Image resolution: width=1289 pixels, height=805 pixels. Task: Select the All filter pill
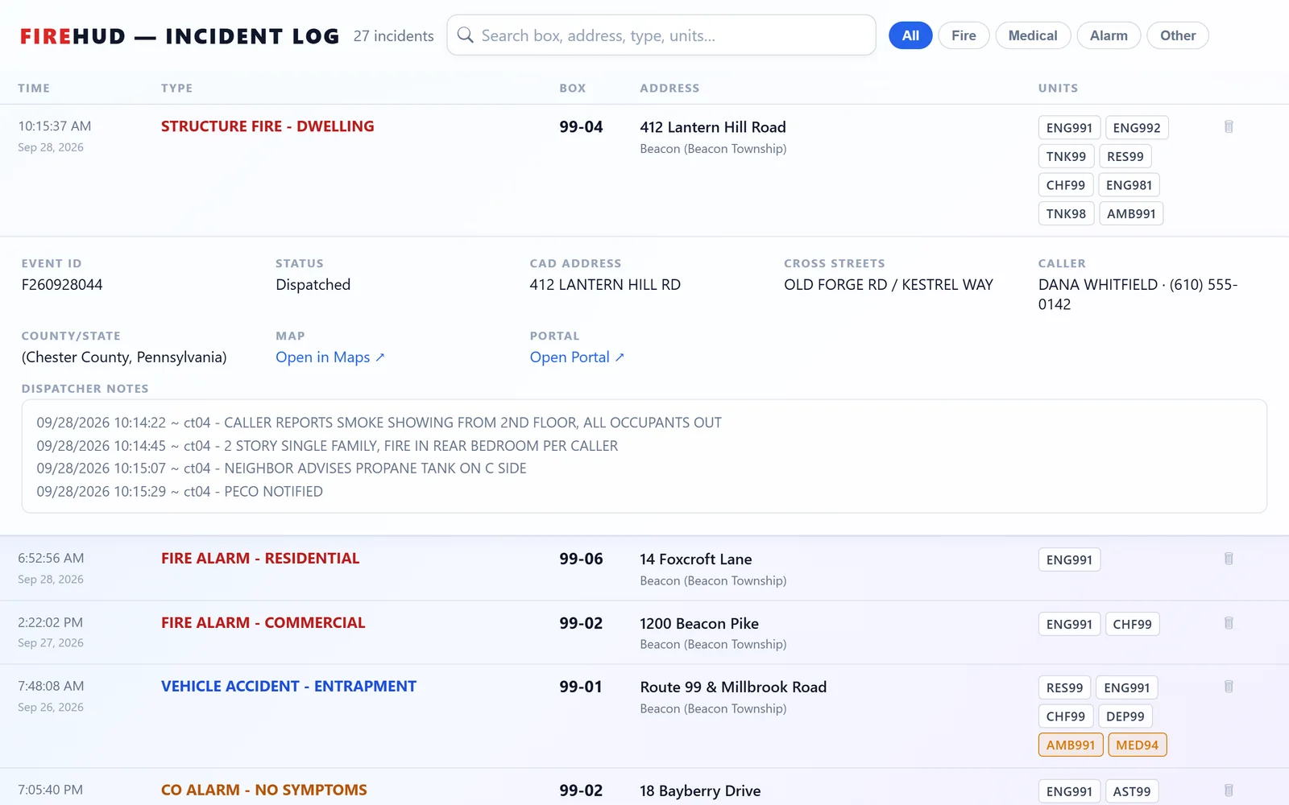(x=910, y=35)
